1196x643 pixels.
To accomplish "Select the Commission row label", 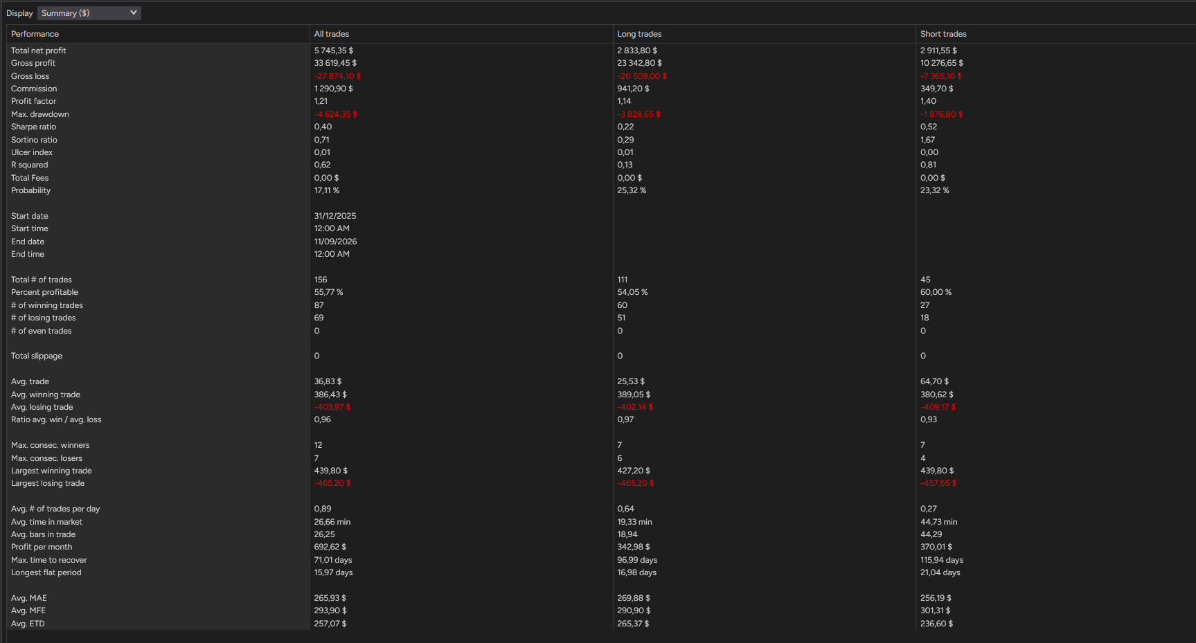I will pyautogui.click(x=34, y=89).
